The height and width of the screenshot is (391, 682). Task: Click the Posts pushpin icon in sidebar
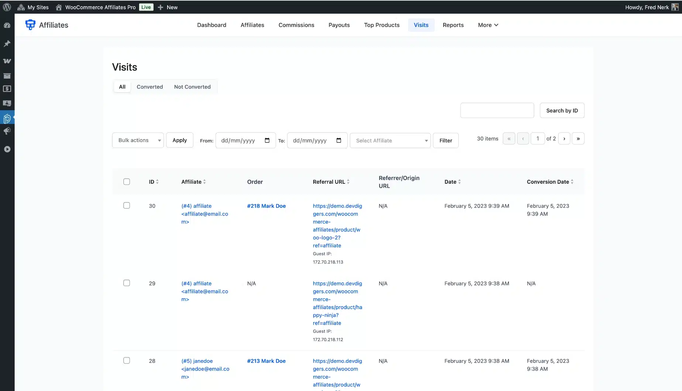pos(7,44)
